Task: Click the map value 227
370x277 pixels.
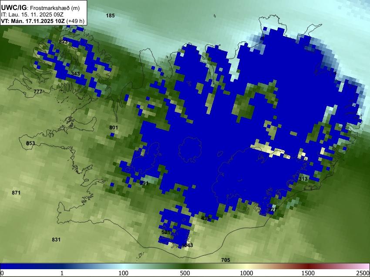Action: point(272,210)
